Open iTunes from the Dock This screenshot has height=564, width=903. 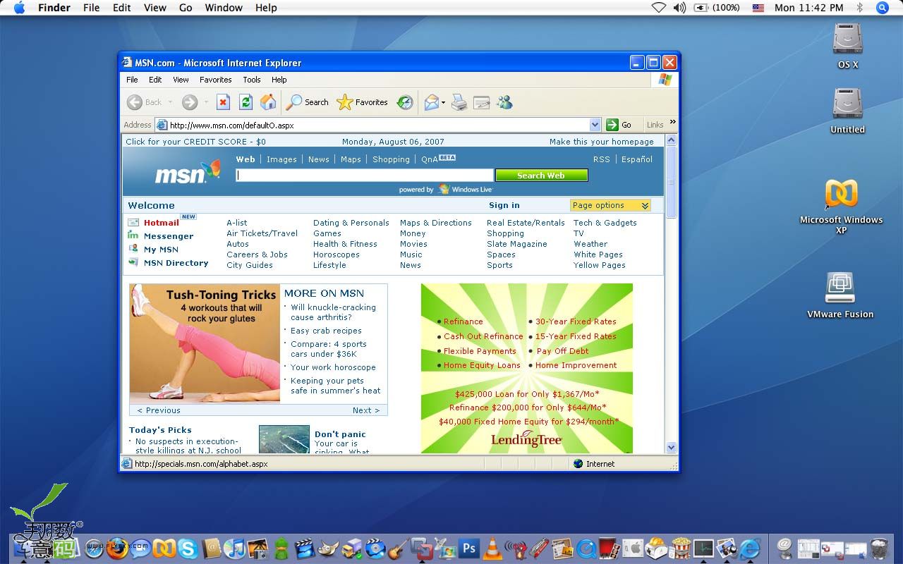[x=234, y=548]
